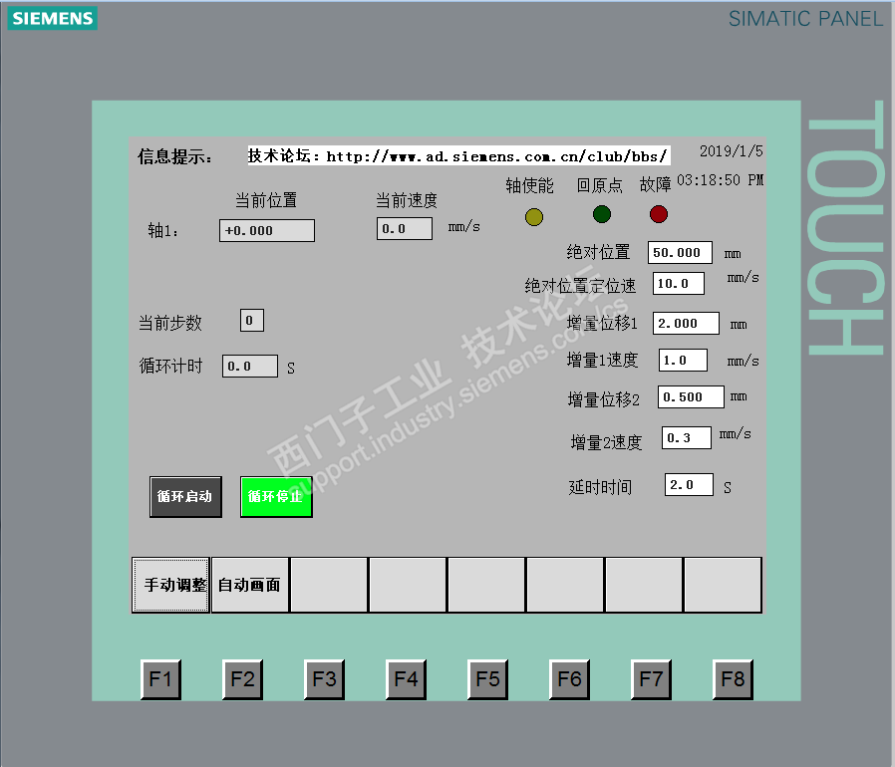Click the F5 function key
This screenshot has width=895, height=767.
coord(487,679)
